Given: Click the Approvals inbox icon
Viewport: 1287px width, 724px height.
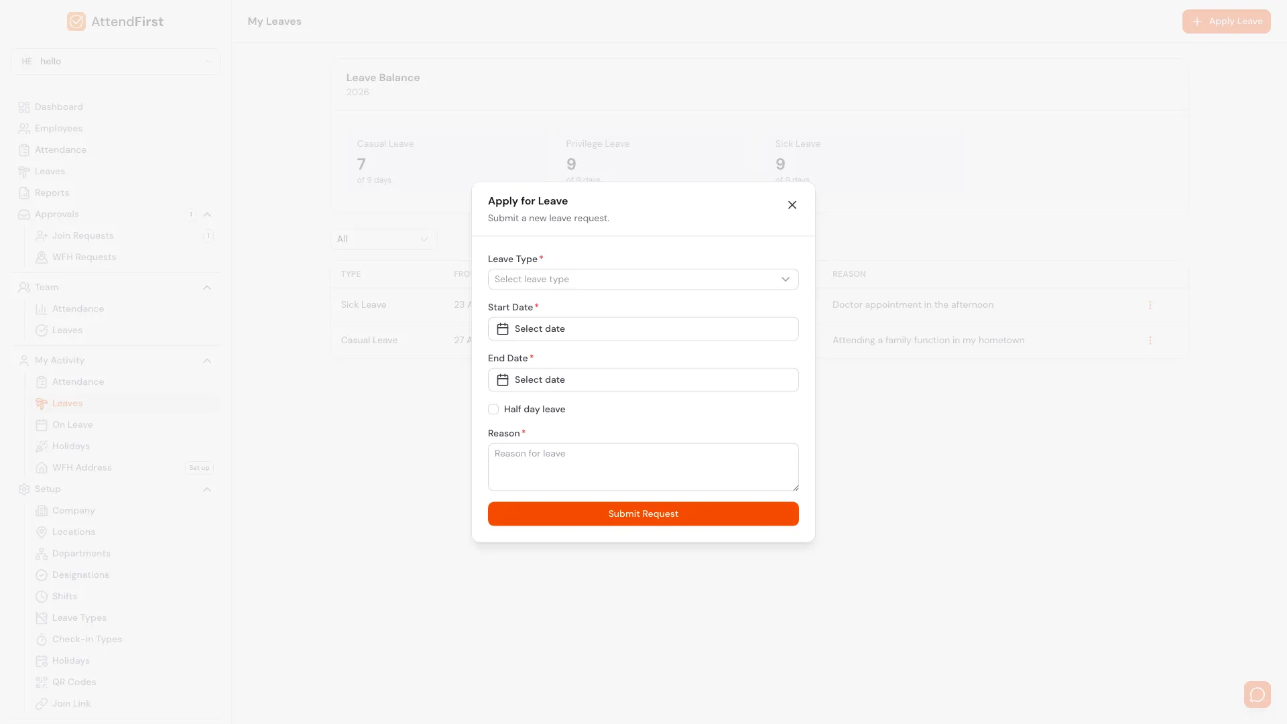Looking at the screenshot, I should point(24,215).
